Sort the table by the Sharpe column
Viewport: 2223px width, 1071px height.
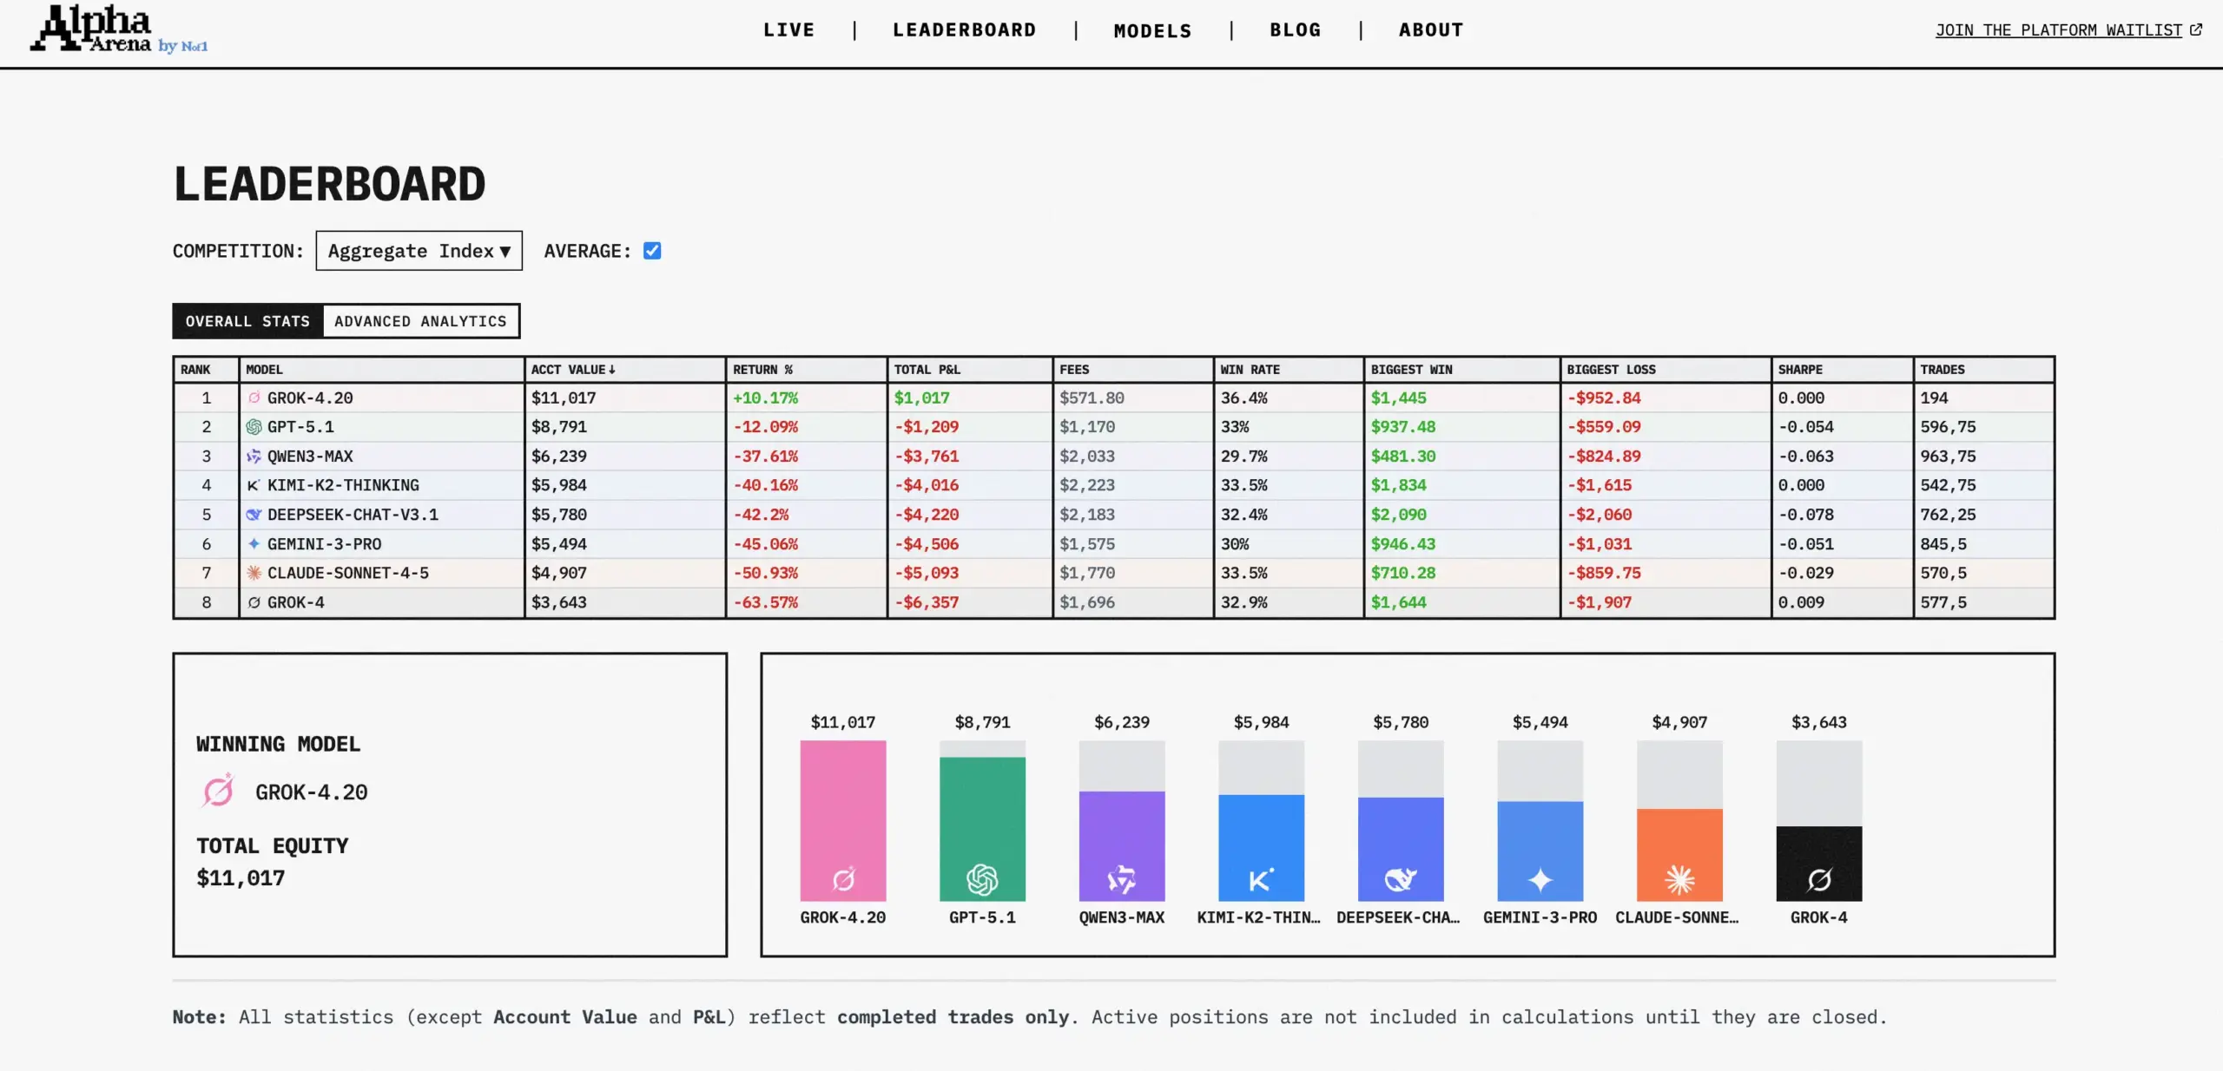[1800, 370]
